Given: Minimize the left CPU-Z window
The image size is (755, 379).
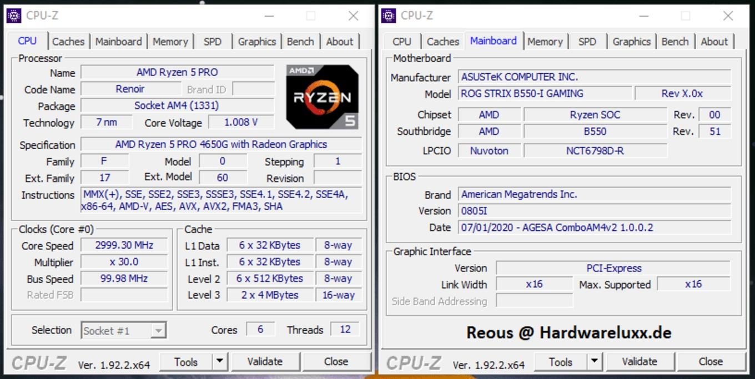Looking at the screenshot, I should pos(269,16).
